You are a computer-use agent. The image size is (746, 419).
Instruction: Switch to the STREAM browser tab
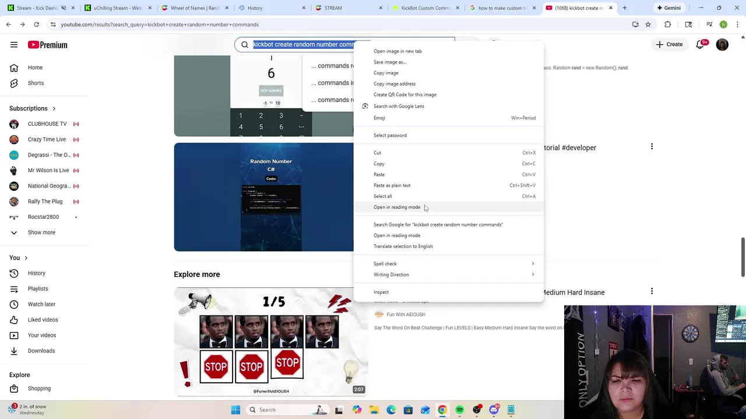(349, 8)
